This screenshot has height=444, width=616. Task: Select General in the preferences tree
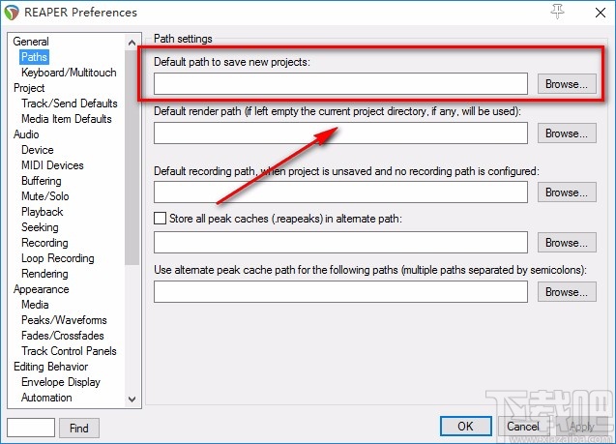click(31, 42)
